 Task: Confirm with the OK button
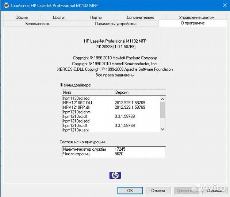[130, 190]
